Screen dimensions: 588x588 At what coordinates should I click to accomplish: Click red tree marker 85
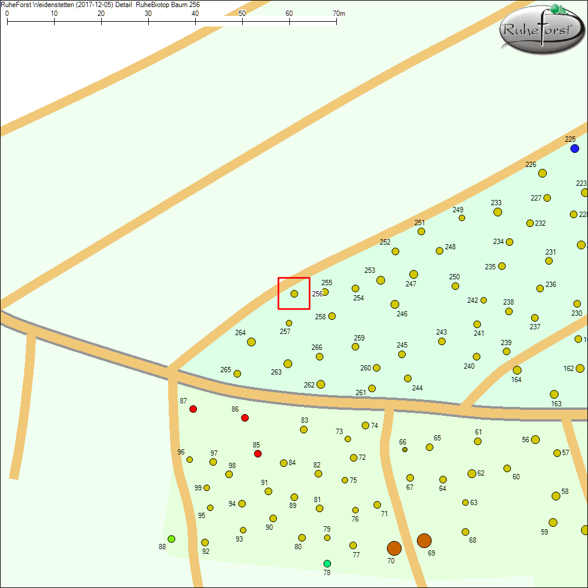[x=258, y=454]
